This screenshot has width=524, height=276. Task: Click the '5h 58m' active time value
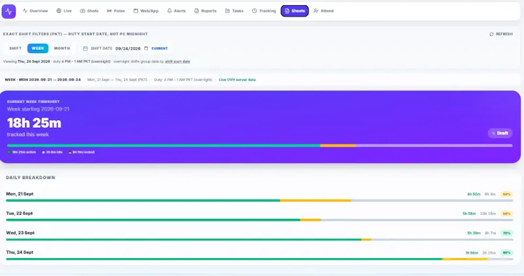pos(469,214)
